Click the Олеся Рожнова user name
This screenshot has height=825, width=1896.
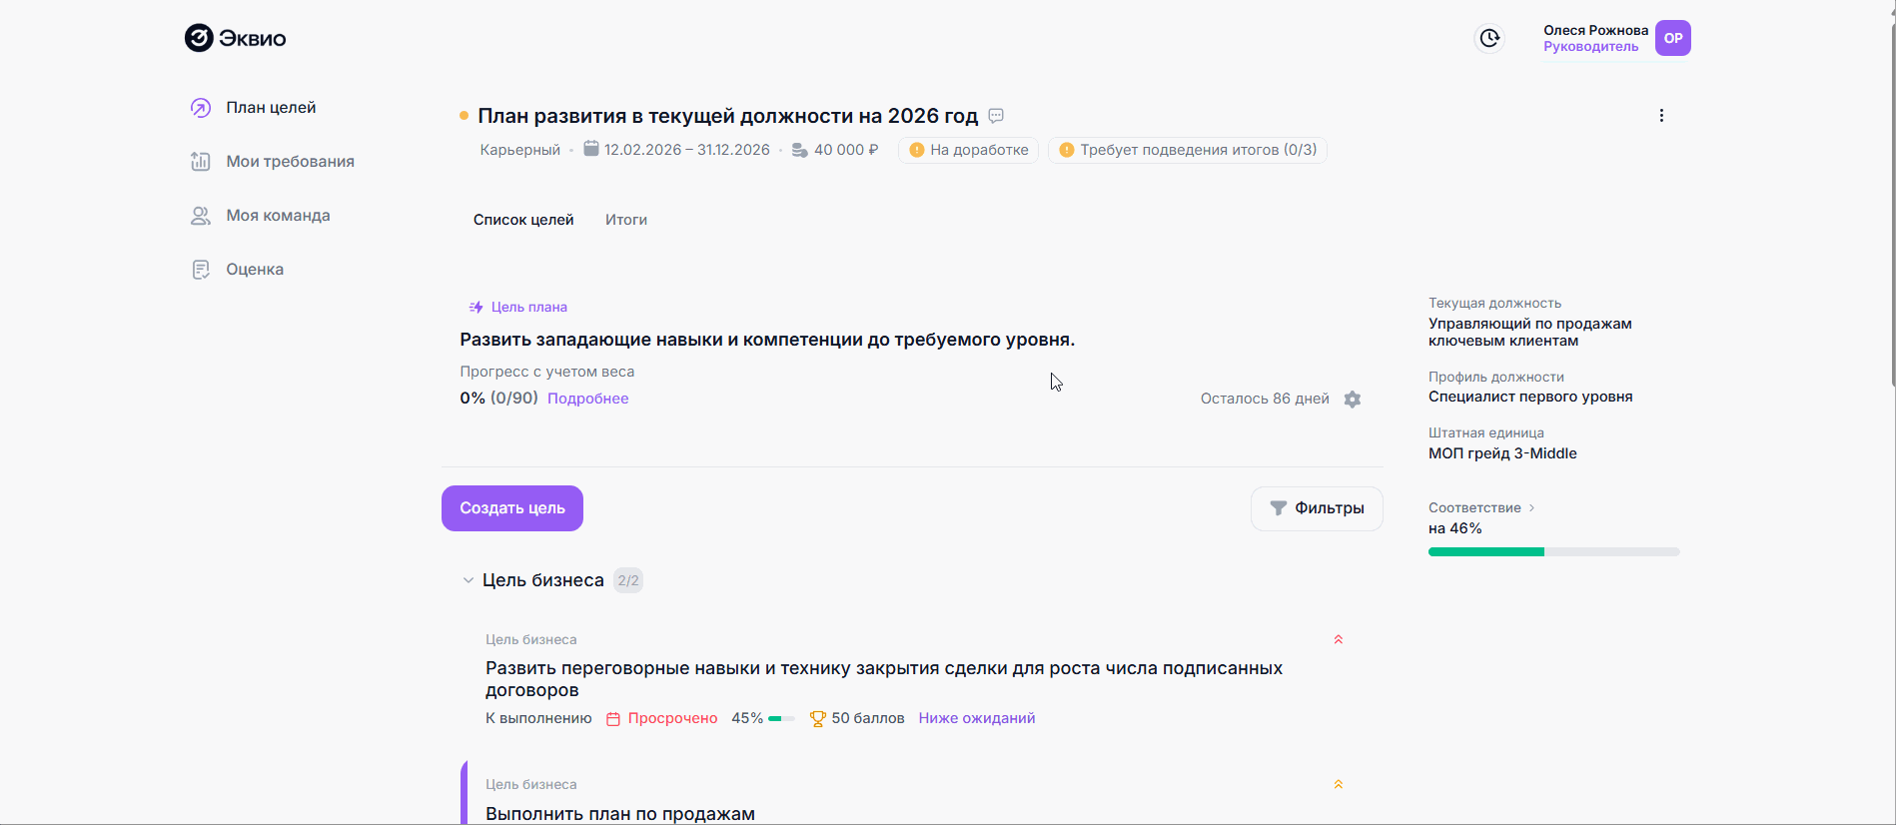(x=1595, y=30)
